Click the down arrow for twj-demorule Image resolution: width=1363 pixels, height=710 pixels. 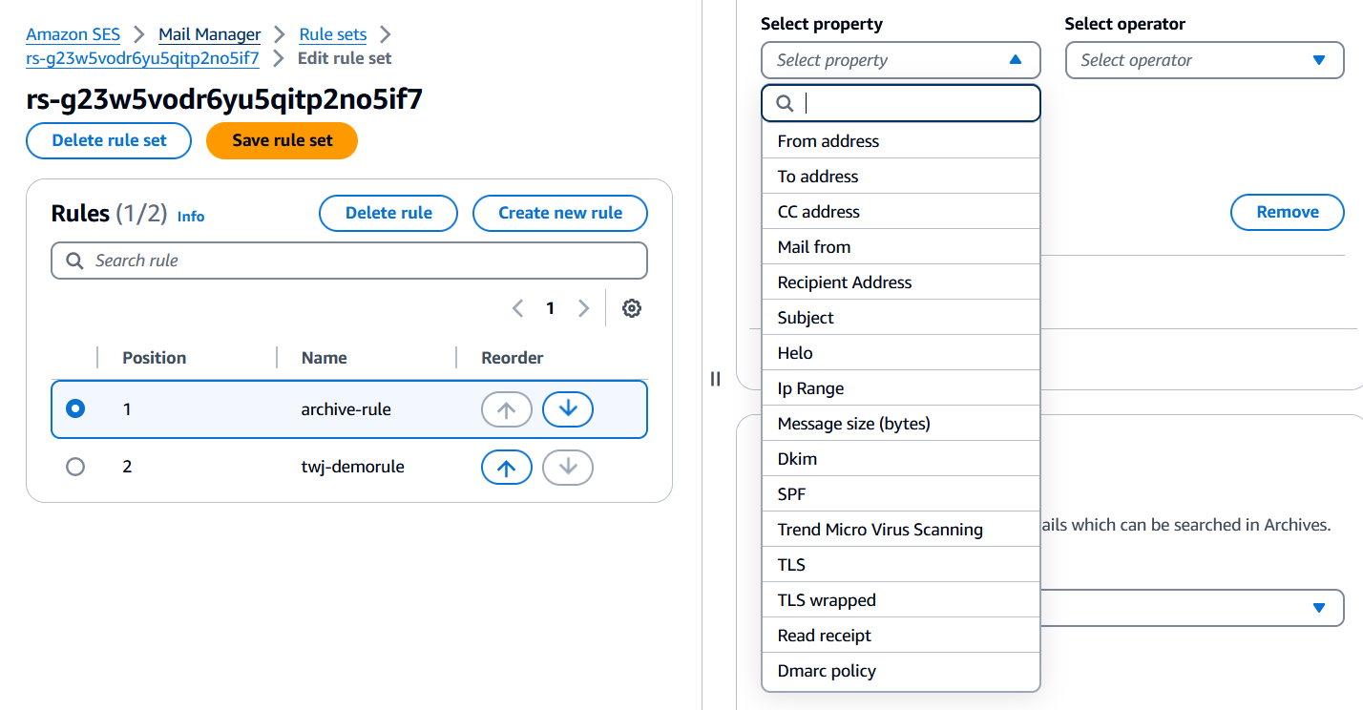567,467
